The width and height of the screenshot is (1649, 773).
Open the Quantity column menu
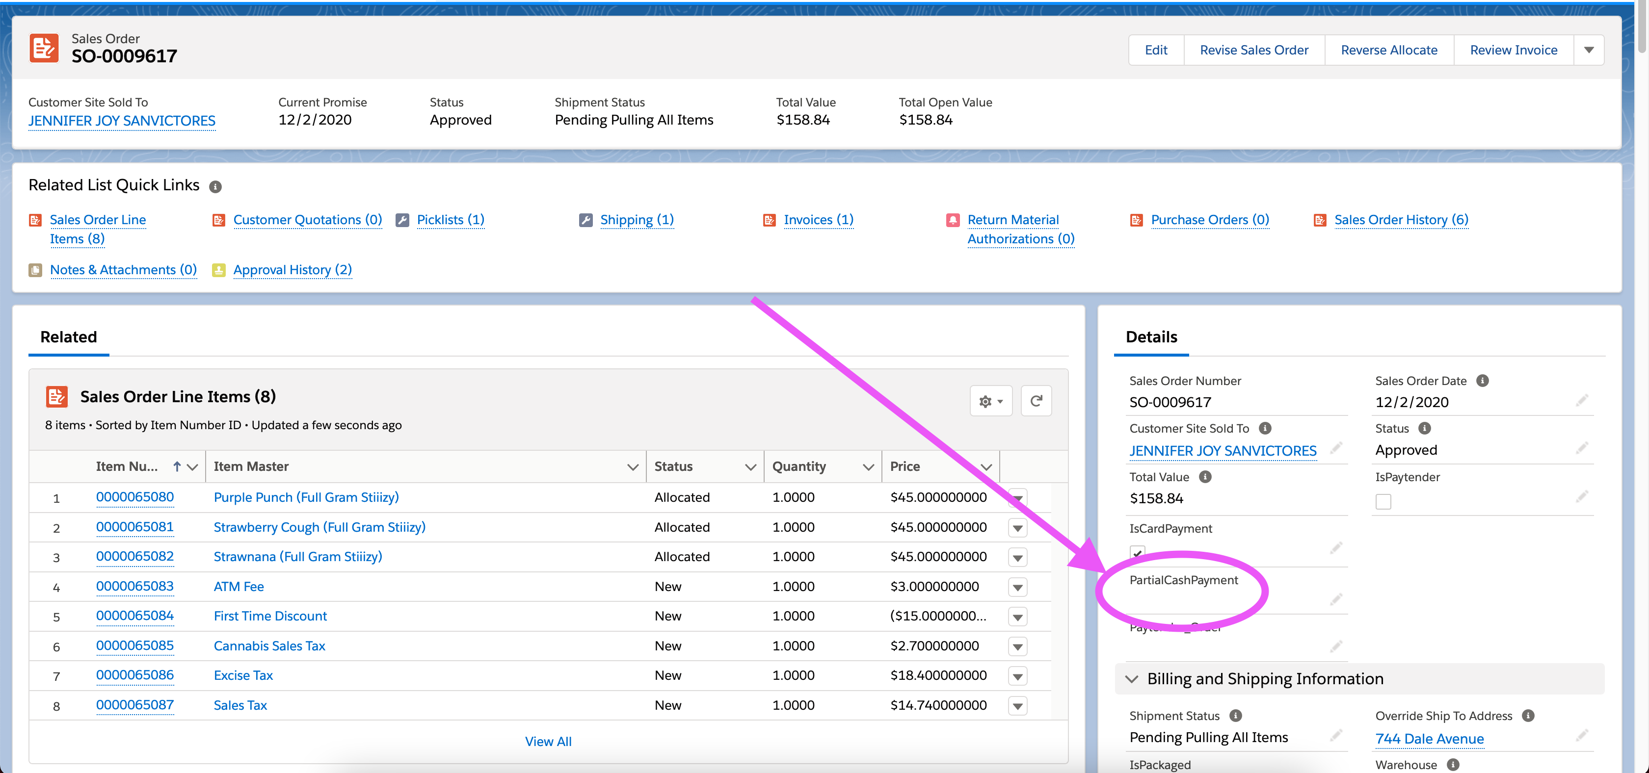tap(868, 467)
